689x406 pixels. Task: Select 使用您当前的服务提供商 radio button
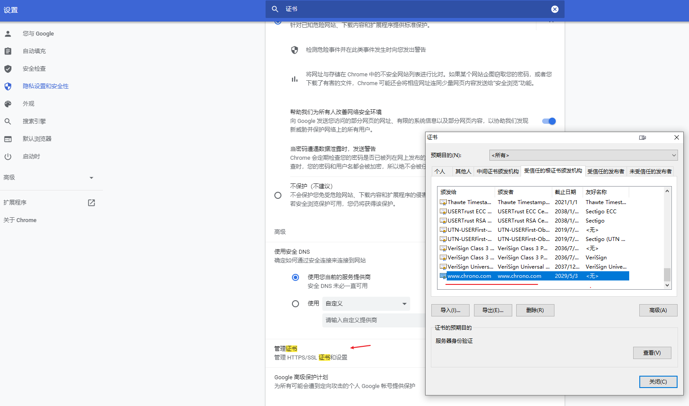point(295,277)
